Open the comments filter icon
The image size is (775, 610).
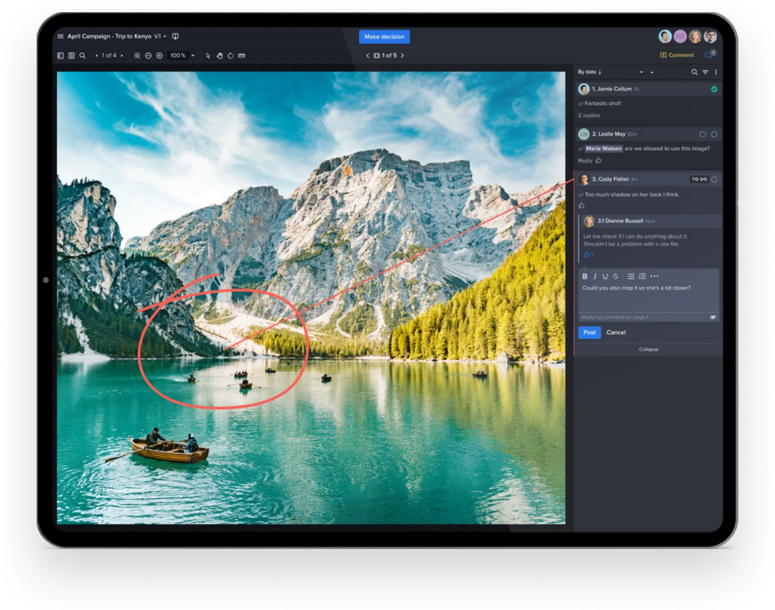coord(705,72)
